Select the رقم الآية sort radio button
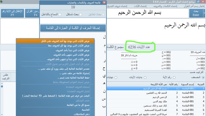The width and height of the screenshot is (206, 116). (x=174, y=78)
